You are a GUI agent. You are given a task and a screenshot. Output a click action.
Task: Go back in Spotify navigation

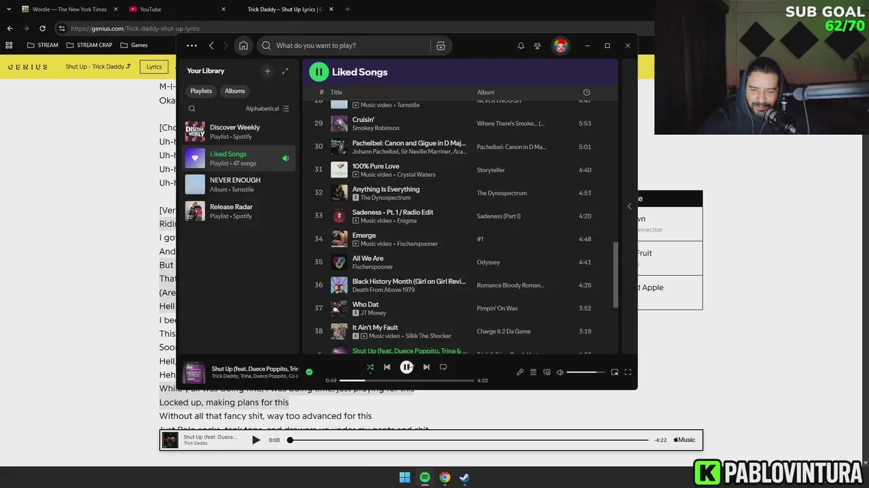coord(211,45)
